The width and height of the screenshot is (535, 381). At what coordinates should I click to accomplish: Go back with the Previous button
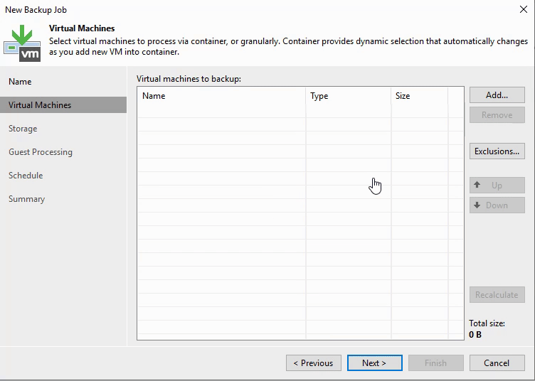pyautogui.click(x=313, y=363)
